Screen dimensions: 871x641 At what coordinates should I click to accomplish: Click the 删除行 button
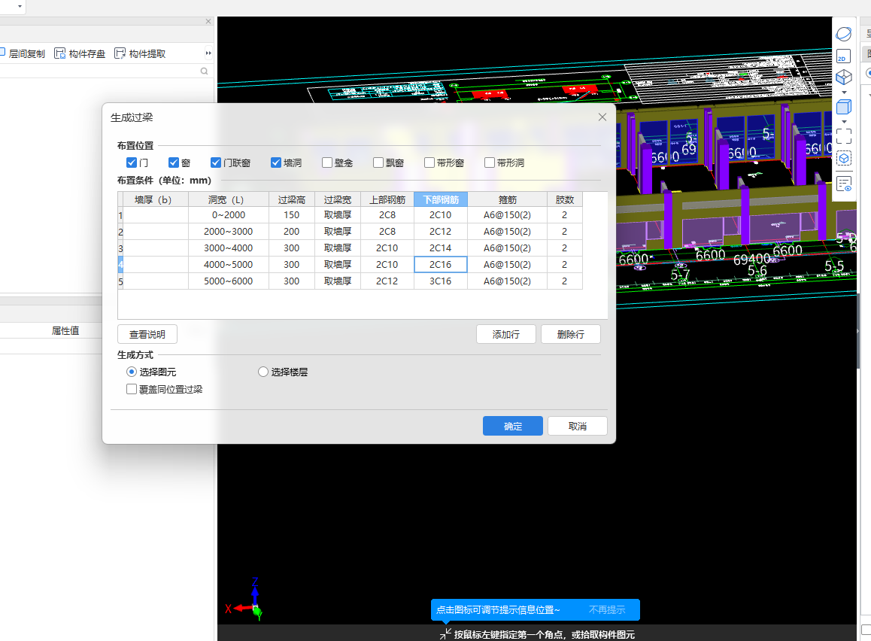[x=570, y=334]
